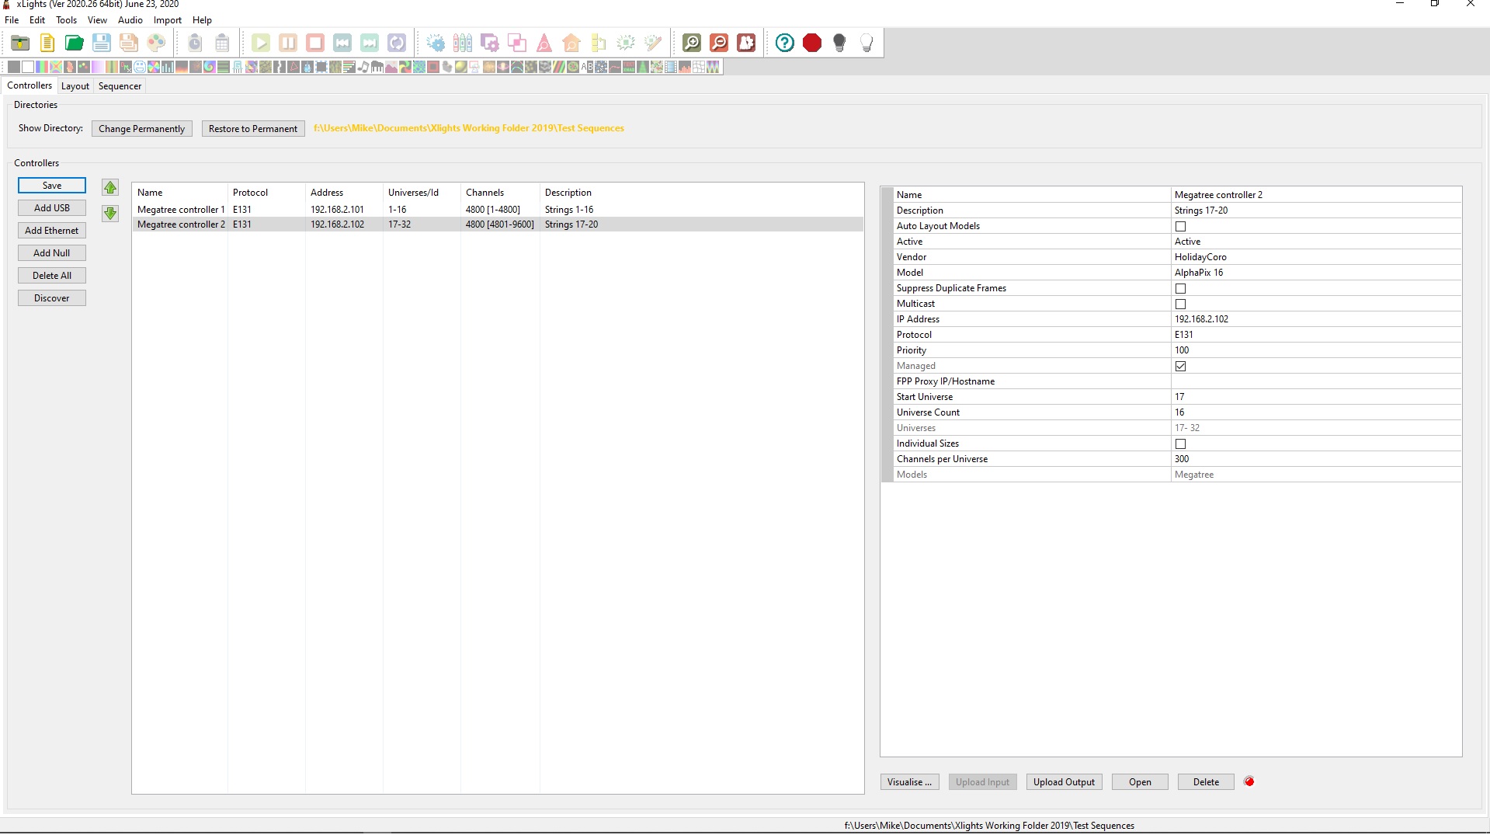1490x835 pixels.
Task: Check Suppress Duplicate Frames
Action: [x=1180, y=288]
